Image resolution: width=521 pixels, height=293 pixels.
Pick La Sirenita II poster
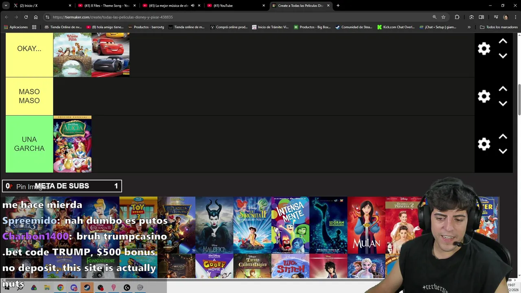(x=252, y=225)
